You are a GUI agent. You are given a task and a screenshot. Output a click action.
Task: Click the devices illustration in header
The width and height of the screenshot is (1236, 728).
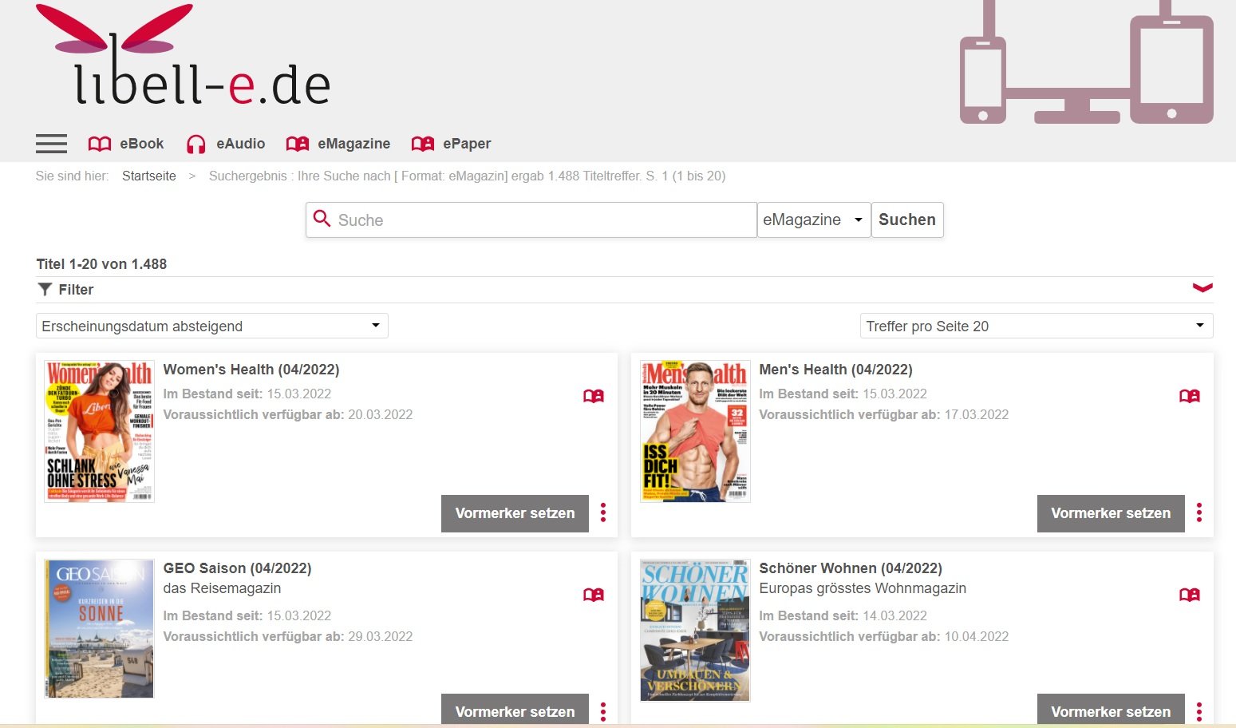[x=1086, y=63]
